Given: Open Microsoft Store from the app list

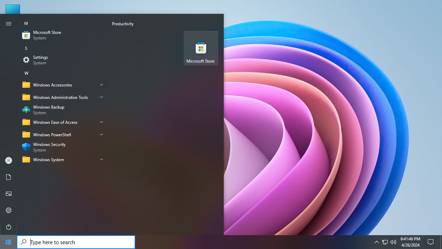Looking at the screenshot, I should click(63, 35).
